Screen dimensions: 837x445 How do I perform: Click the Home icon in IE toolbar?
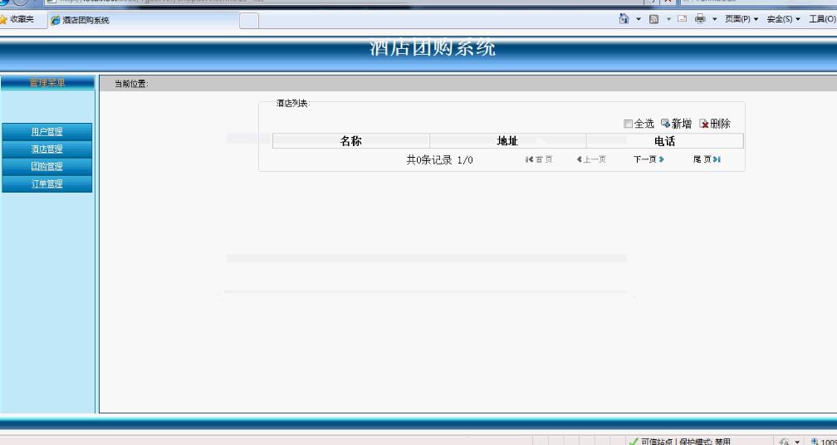click(x=624, y=18)
